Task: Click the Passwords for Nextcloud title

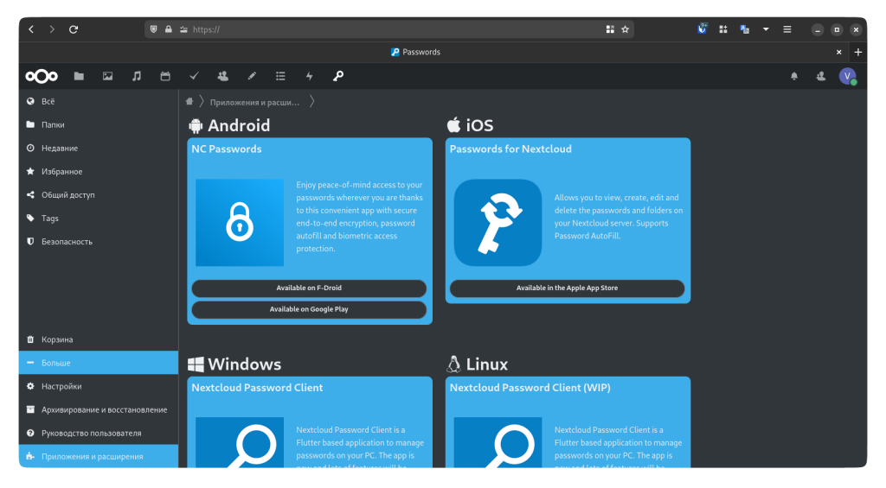Action: click(510, 149)
